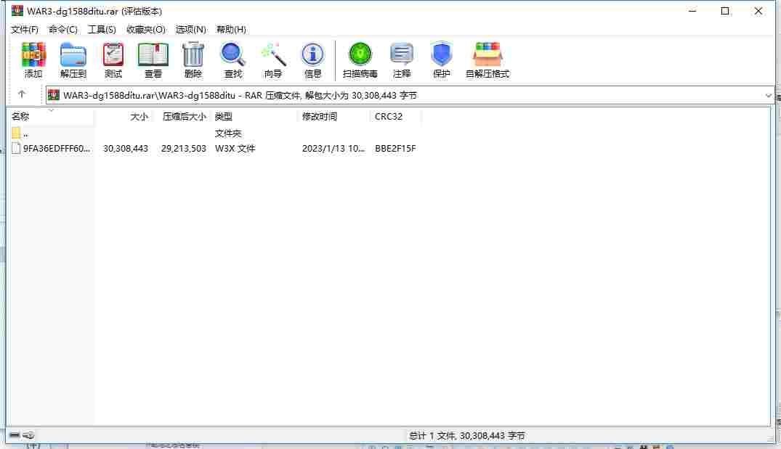Open the Help (帮助) menu
781x449 pixels.
(231, 29)
